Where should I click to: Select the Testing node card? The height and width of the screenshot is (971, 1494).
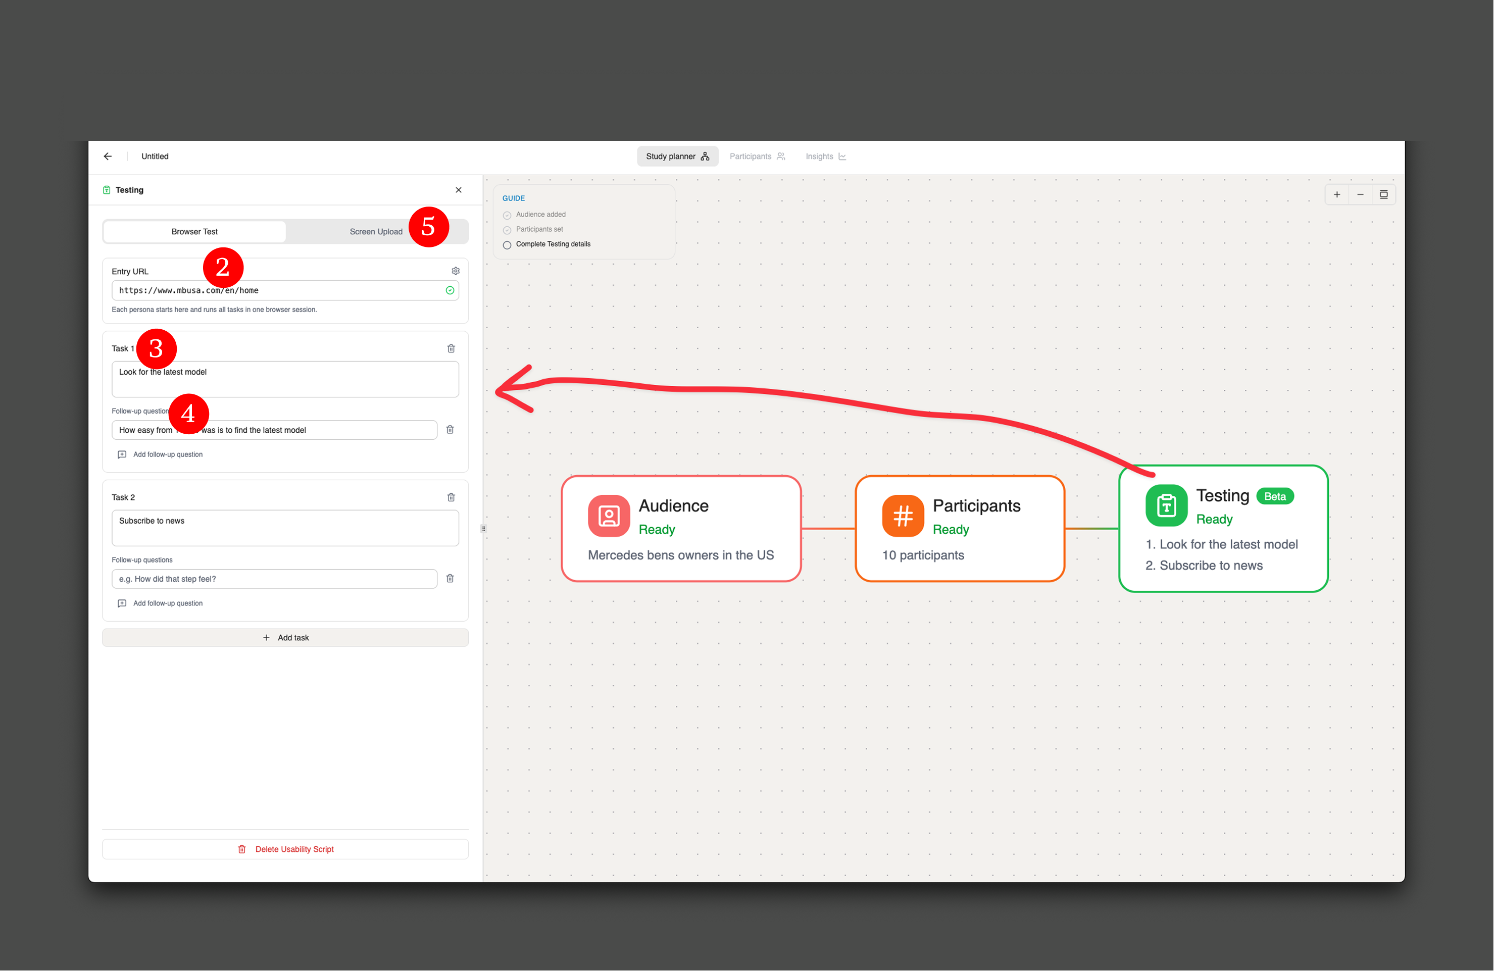point(1223,529)
